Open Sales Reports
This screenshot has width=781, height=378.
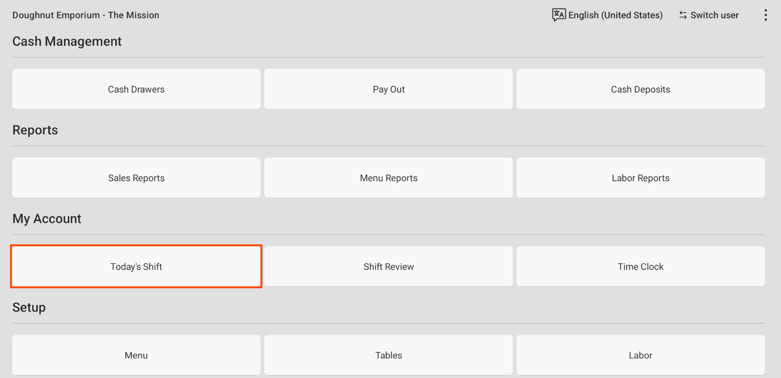tap(136, 178)
